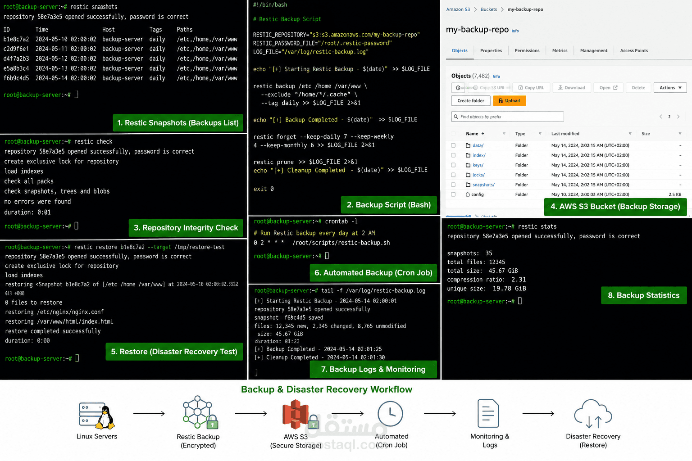Viewport: 692px width, 461px height.
Task: Open Info link next to Objects count
Action: [x=496, y=77]
